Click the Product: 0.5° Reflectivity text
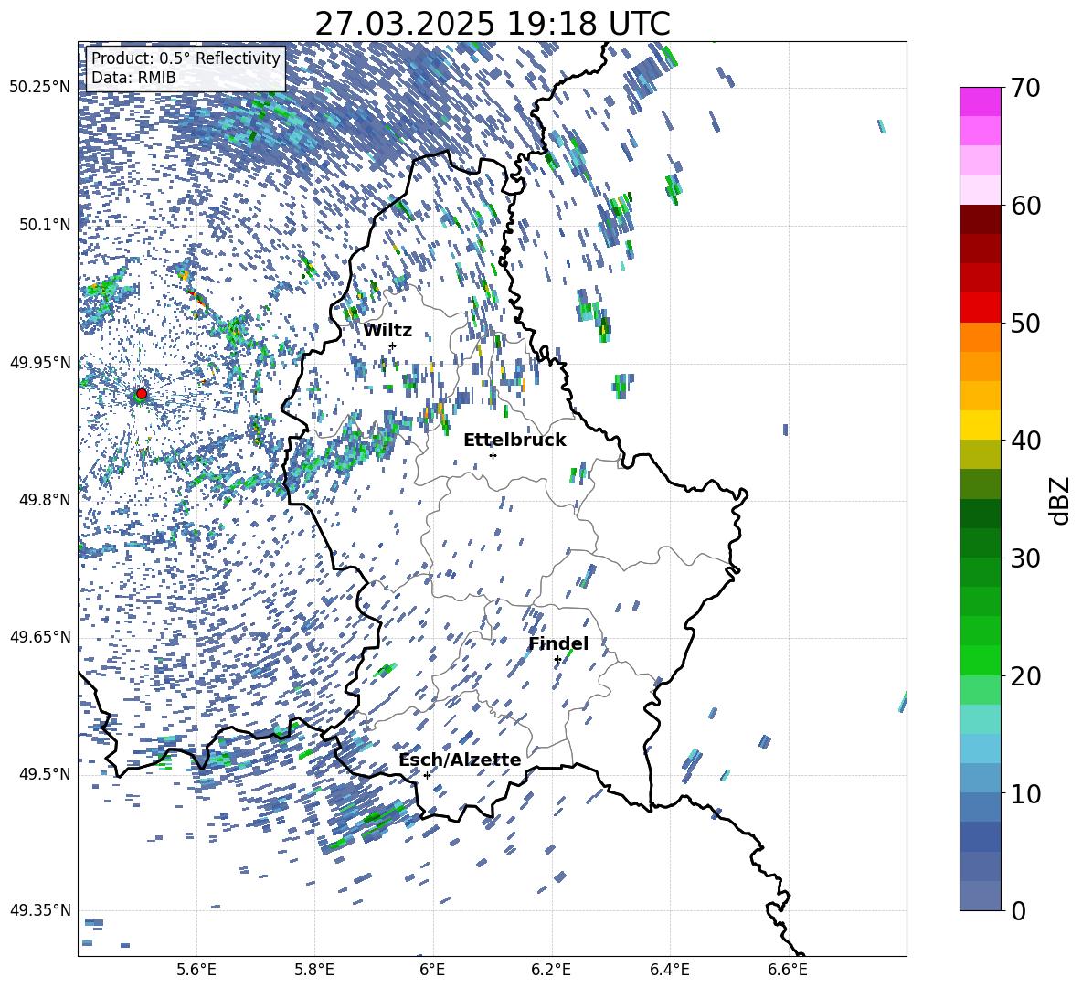This screenshot has height=988, width=1082. click(x=186, y=58)
